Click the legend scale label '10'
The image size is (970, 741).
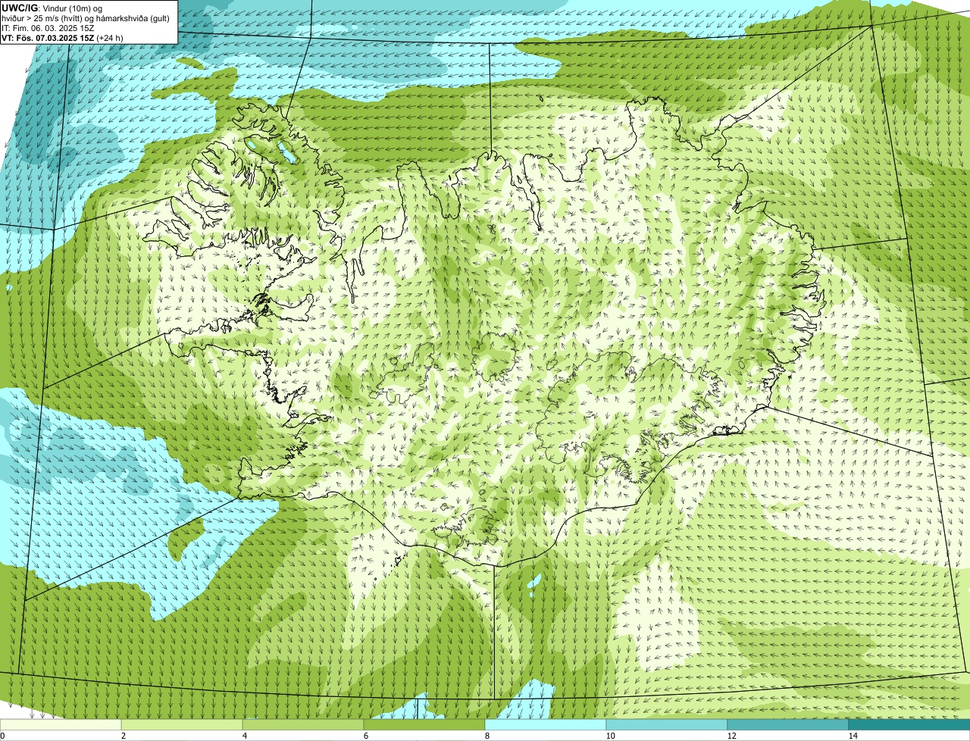click(x=610, y=736)
